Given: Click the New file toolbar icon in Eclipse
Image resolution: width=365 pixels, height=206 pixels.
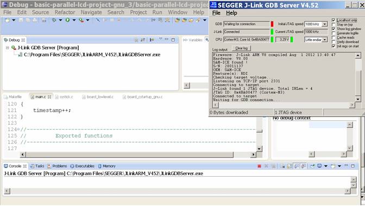Looking at the screenshot, I should pos(8,20).
